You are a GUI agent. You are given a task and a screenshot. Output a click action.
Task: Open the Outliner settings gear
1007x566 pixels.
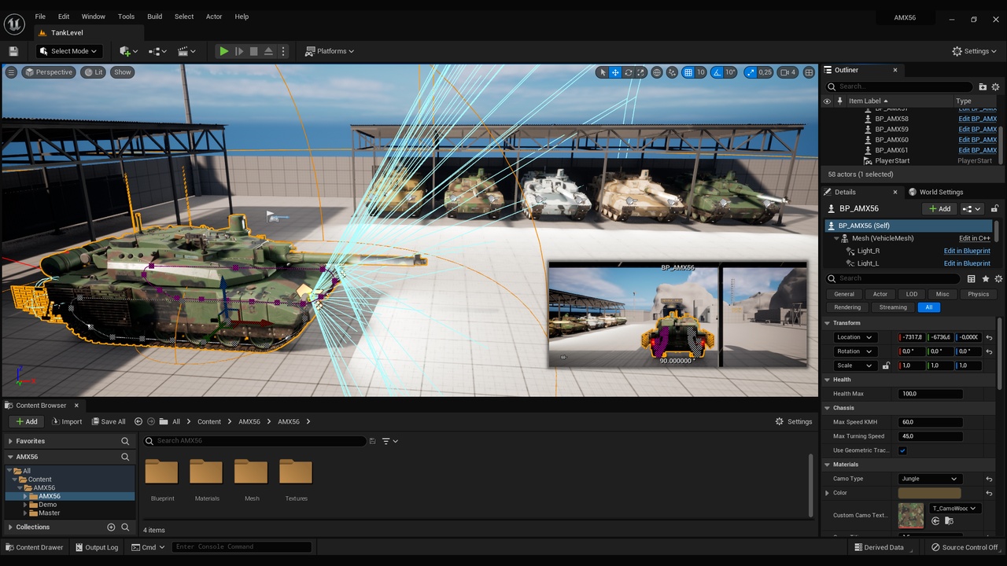point(995,86)
